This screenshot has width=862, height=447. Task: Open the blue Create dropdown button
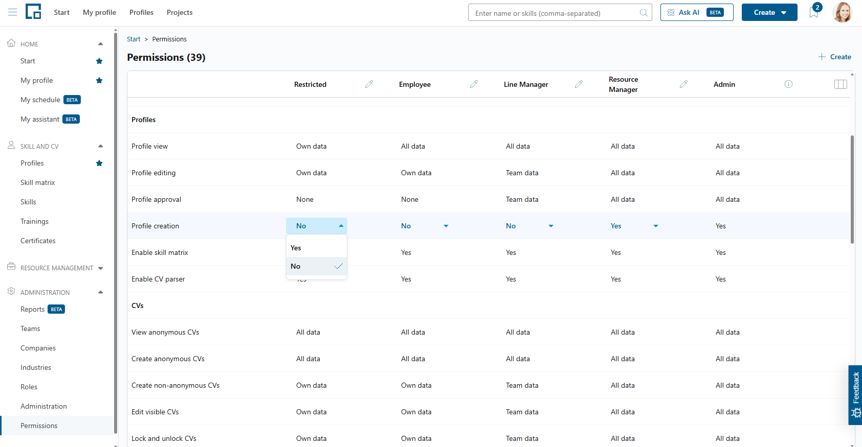pos(769,12)
